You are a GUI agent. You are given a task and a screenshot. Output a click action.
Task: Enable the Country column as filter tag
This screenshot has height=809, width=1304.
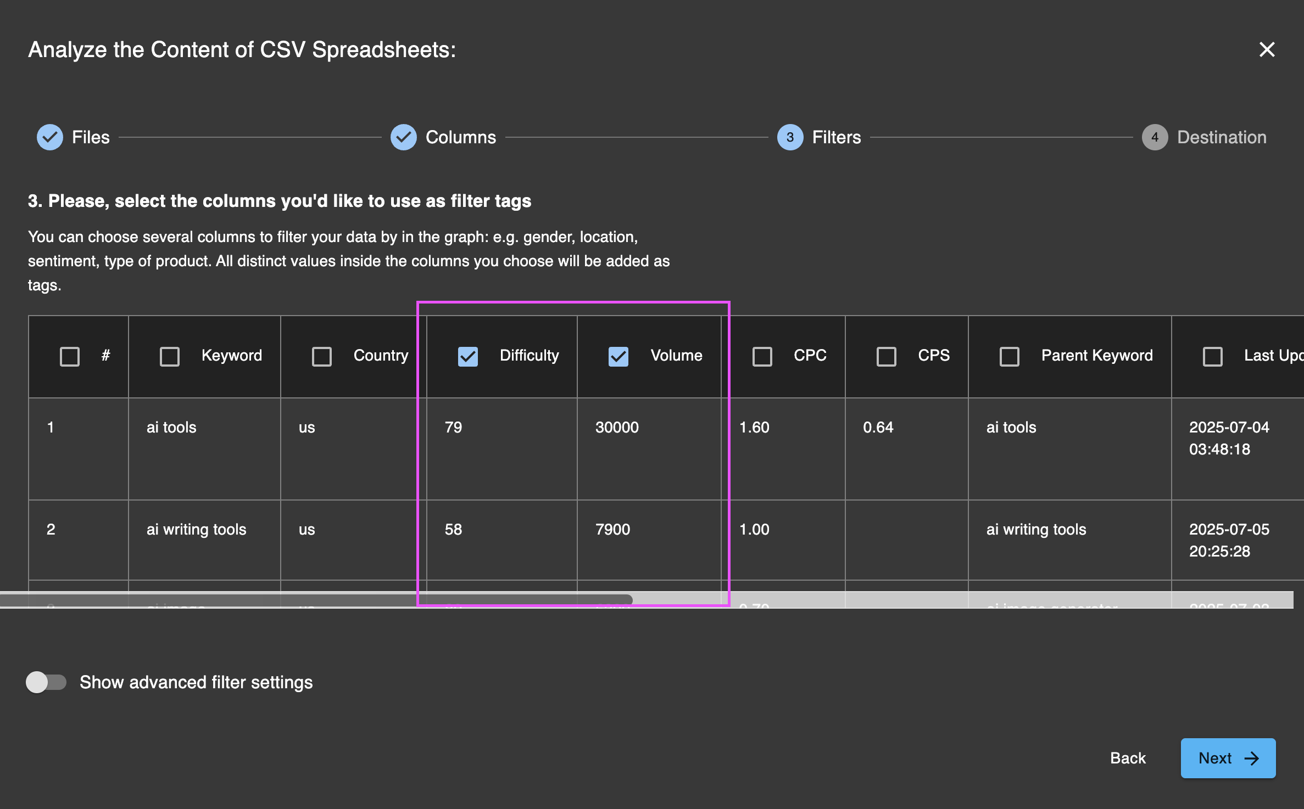pos(322,356)
